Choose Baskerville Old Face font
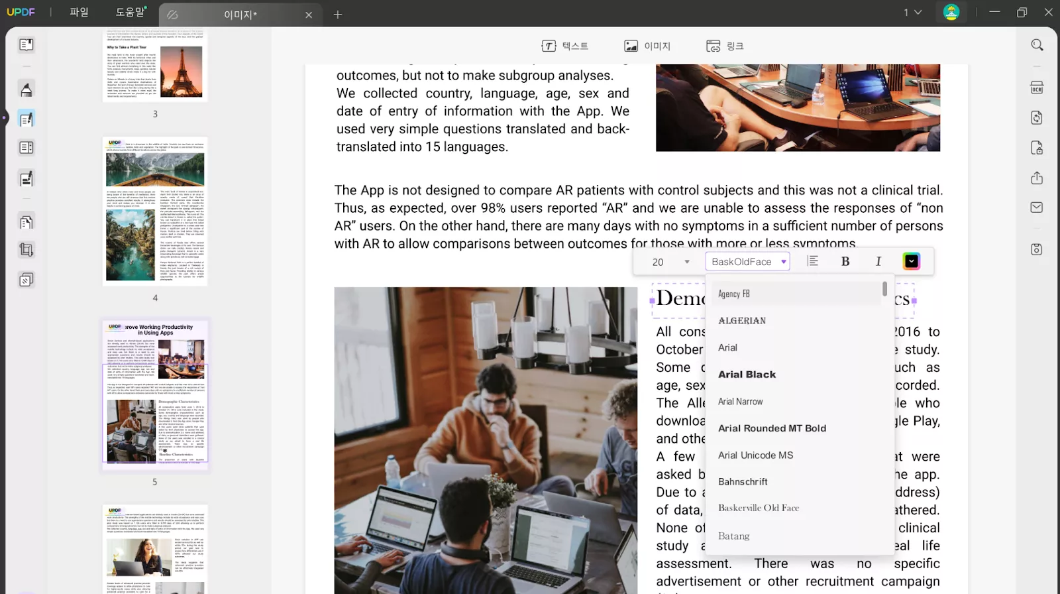Image resolution: width=1060 pixels, height=594 pixels. [x=796, y=508]
